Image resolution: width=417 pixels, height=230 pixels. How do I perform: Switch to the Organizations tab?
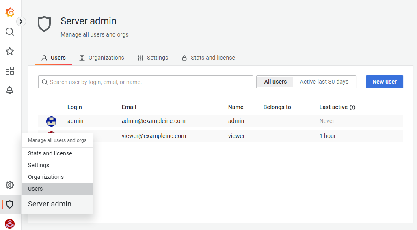(x=102, y=58)
